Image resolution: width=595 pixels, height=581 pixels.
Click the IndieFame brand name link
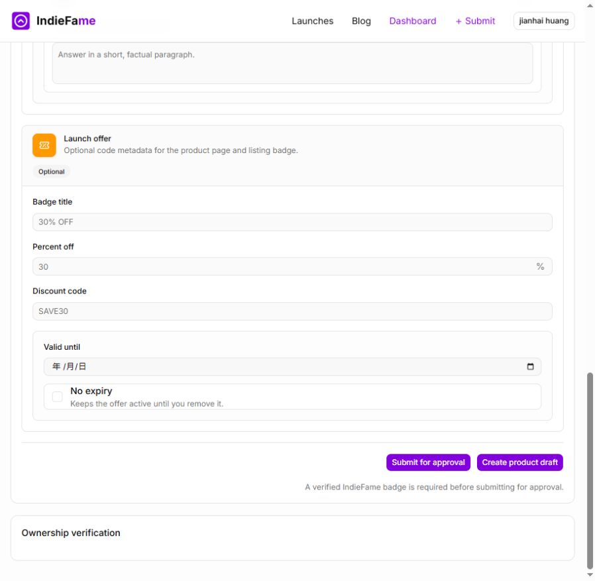coord(66,21)
